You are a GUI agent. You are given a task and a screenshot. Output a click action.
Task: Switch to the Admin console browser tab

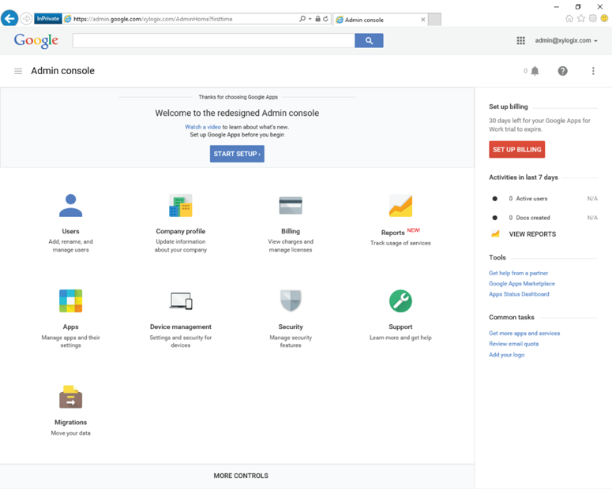pos(379,20)
